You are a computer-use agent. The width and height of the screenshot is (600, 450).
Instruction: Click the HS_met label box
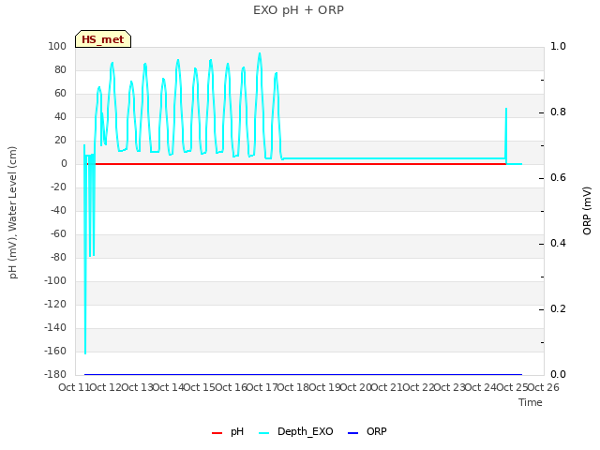click(103, 39)
